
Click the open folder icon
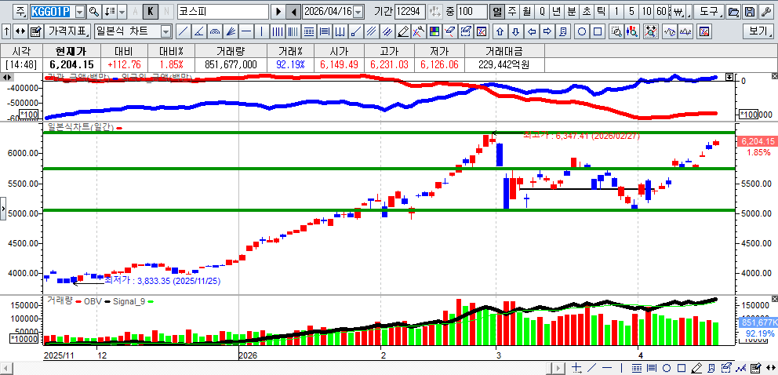point(733,12)
